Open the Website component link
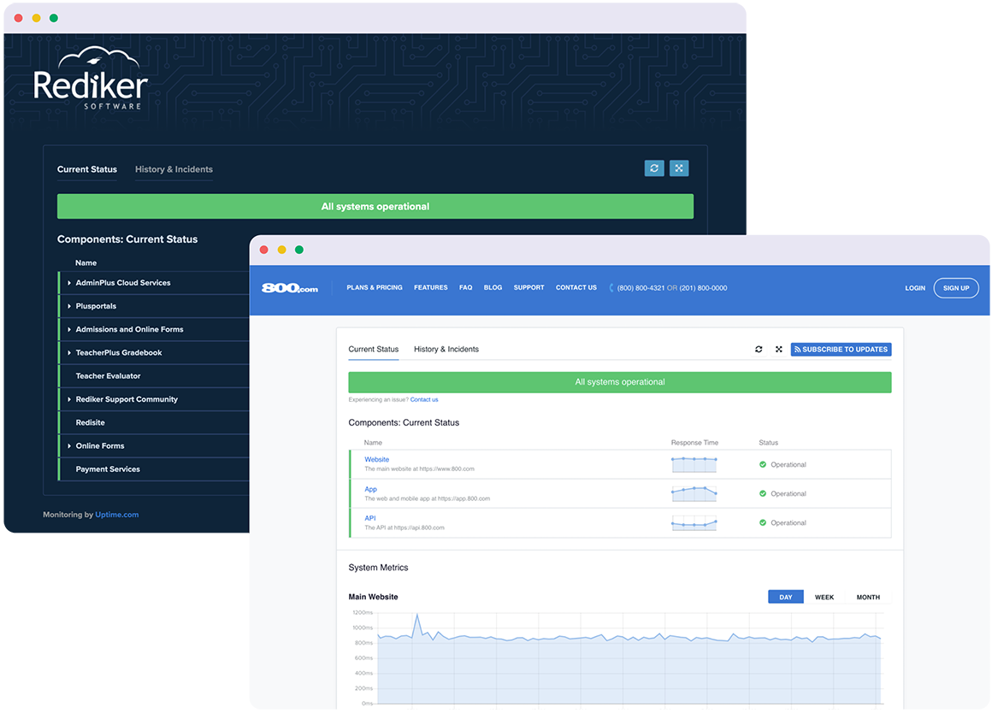This screenshot has width=992, height=713. (376, 459)
